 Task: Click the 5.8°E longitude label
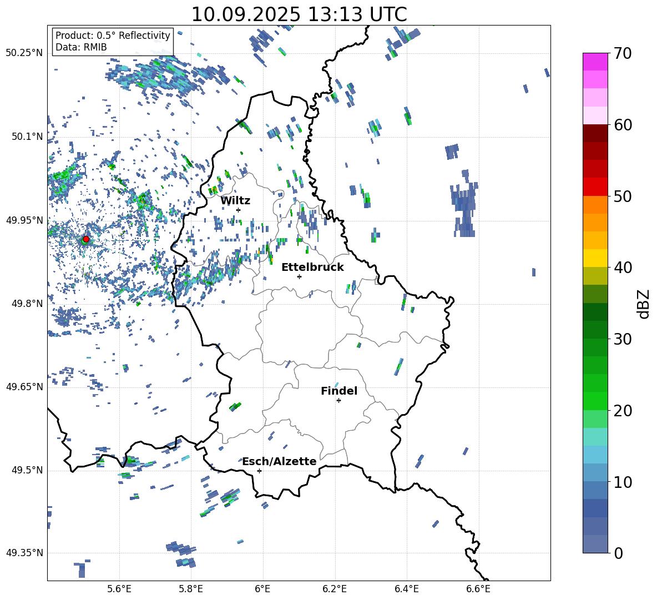coord(191,589)
